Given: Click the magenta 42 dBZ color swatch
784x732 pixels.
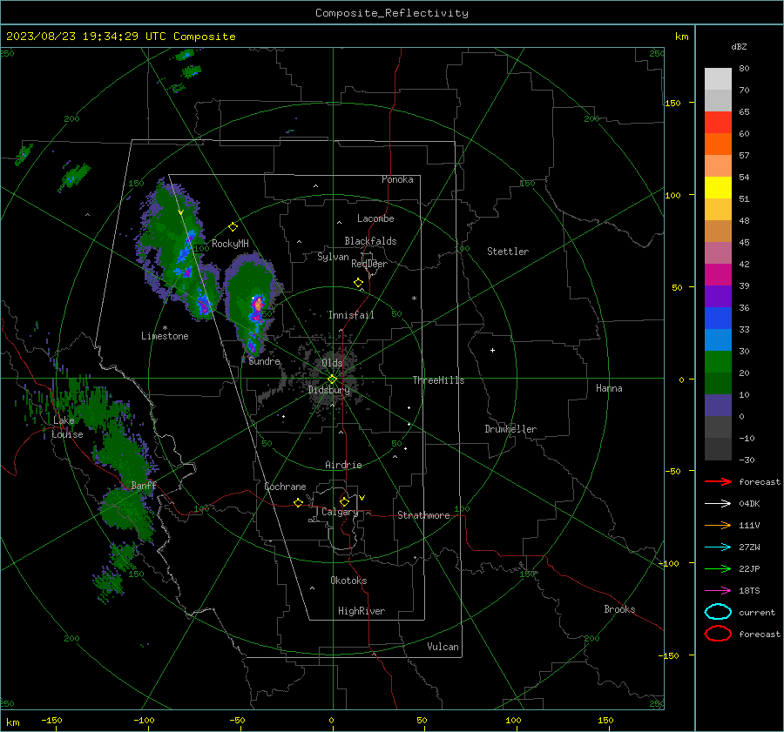Looking at the screenshot, I should (x=718, y=275).
